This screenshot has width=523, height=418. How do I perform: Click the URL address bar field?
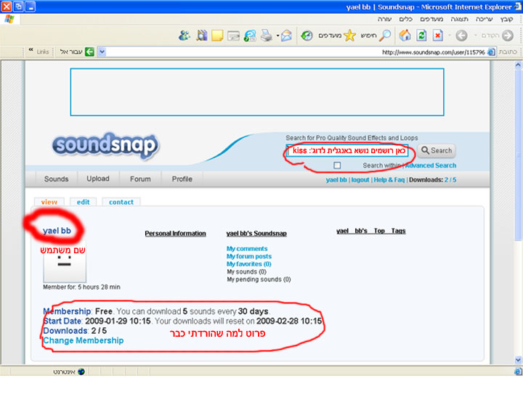point(296,52)
